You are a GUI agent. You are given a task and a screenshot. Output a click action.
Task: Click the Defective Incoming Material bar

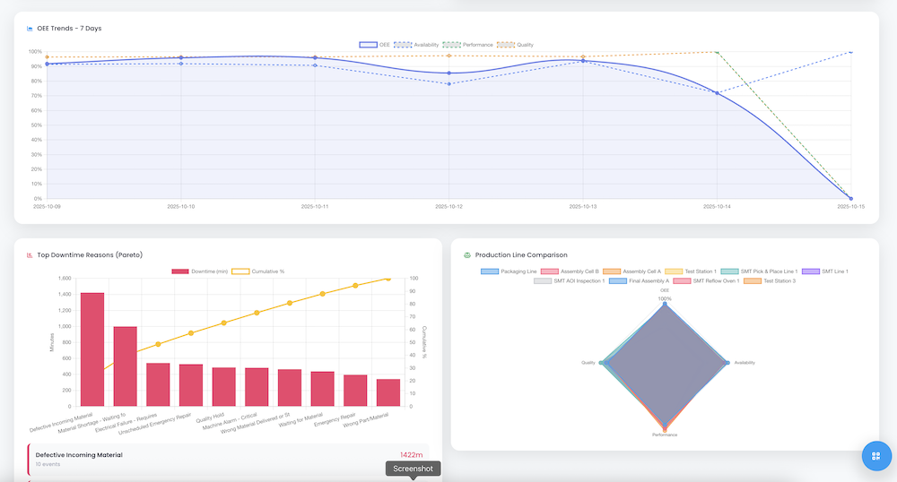(x=92, y=349)
